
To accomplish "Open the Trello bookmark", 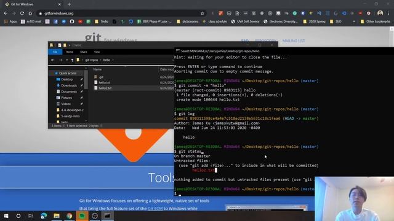I will (x=102, y=21).
